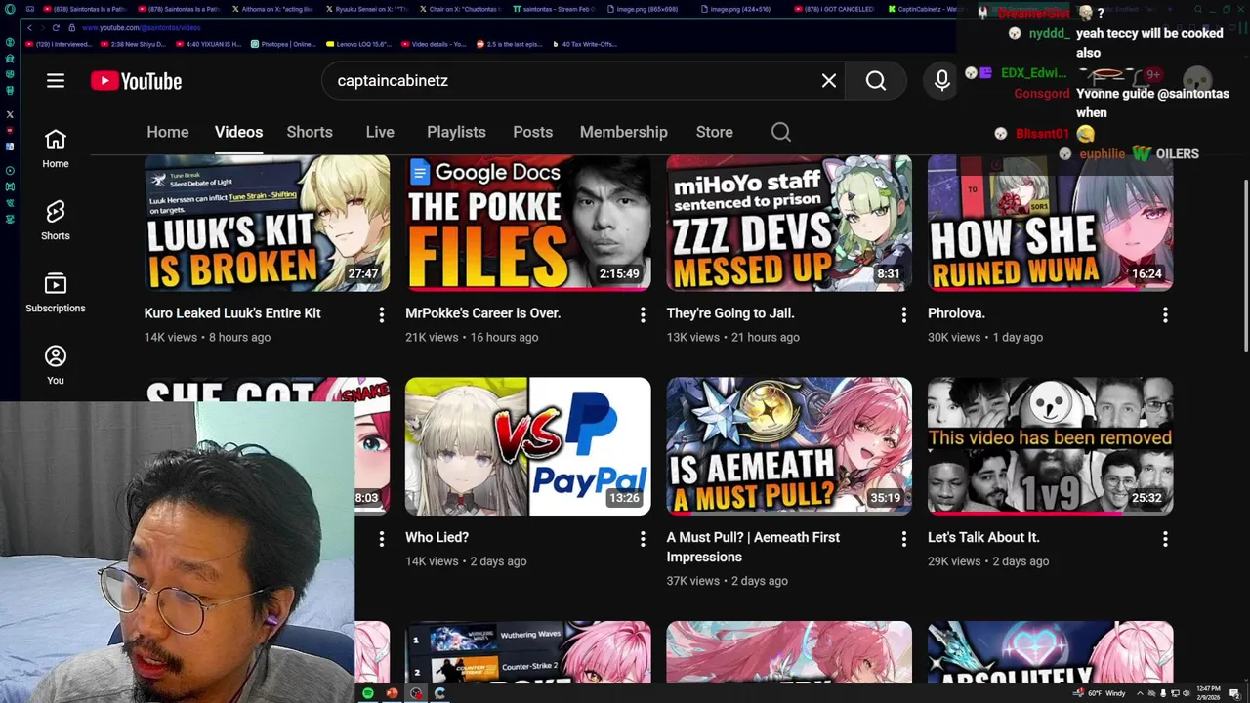The image size is (1250, 703).
Task: Open options for MrPokke's Career is Over
Action: coord(643,314)
